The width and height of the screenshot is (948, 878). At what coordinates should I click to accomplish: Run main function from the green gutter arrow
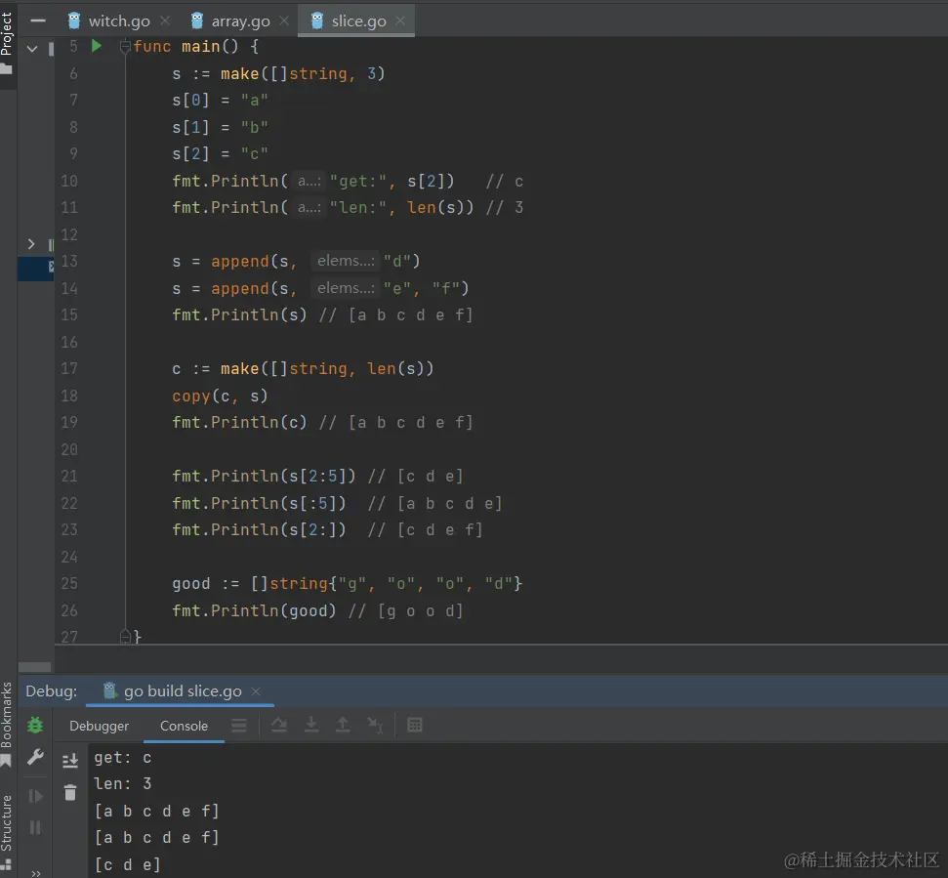coord(96,46)
